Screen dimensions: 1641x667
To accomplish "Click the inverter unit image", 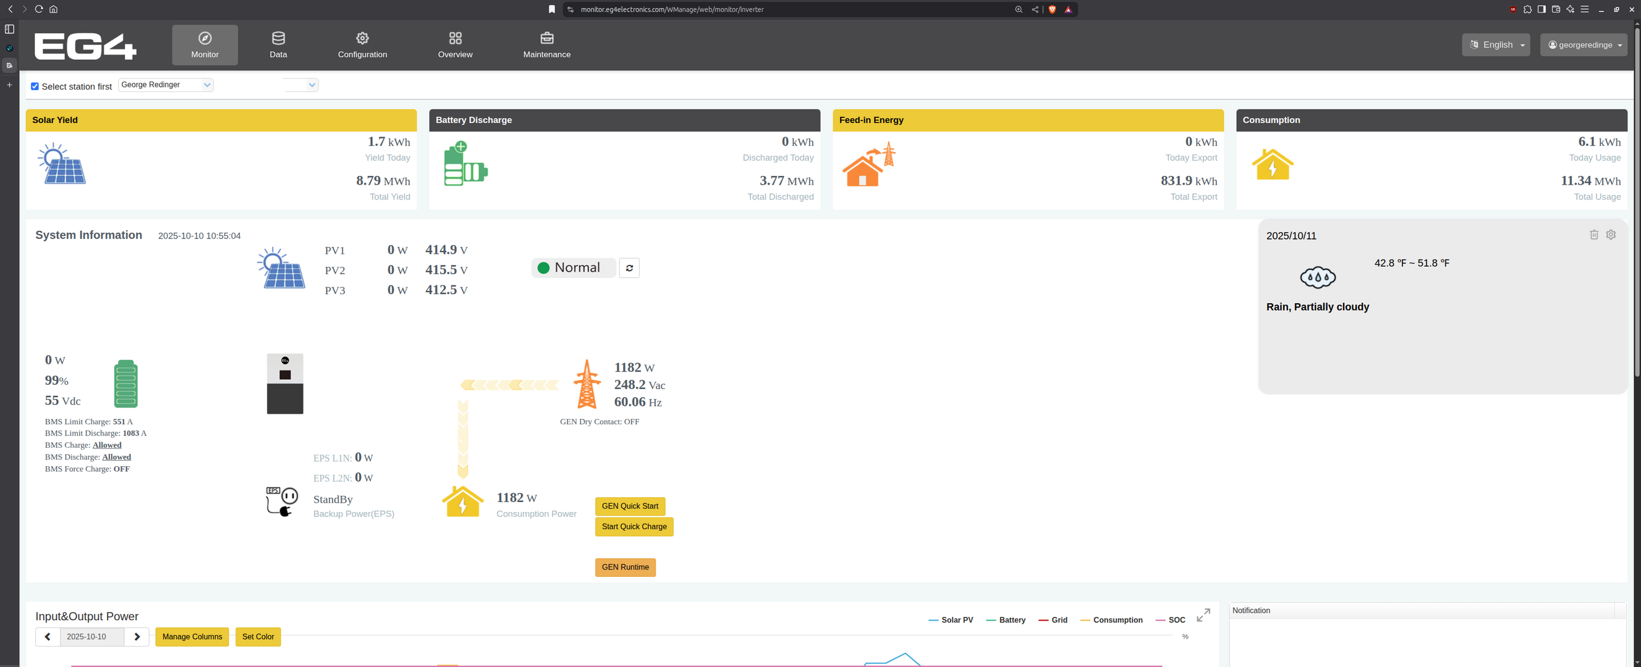I will point(285,384).
